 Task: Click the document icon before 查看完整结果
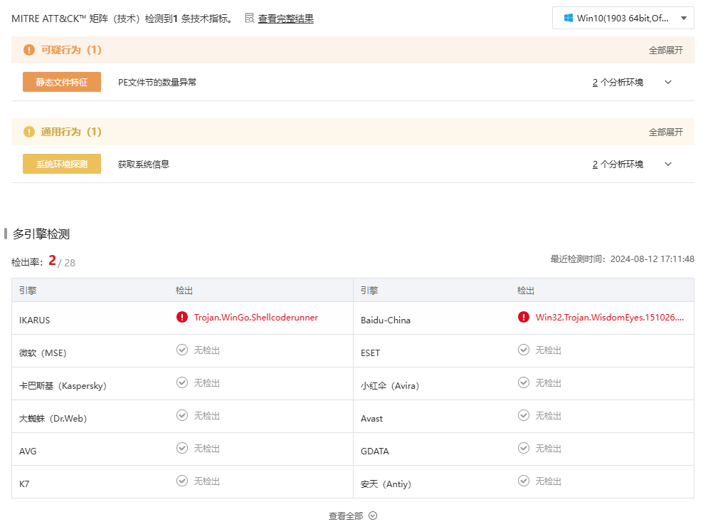tap(250, 18)
